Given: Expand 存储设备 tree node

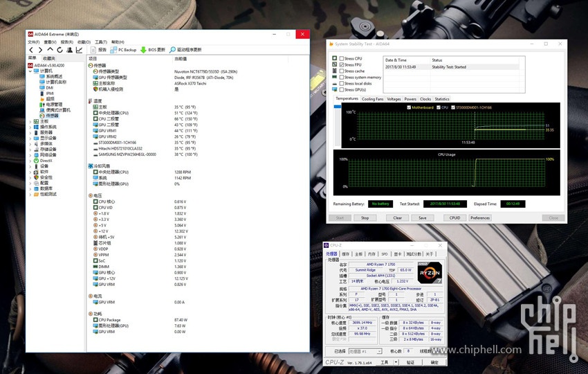Looking at the screenshot, I should point(30,149).
